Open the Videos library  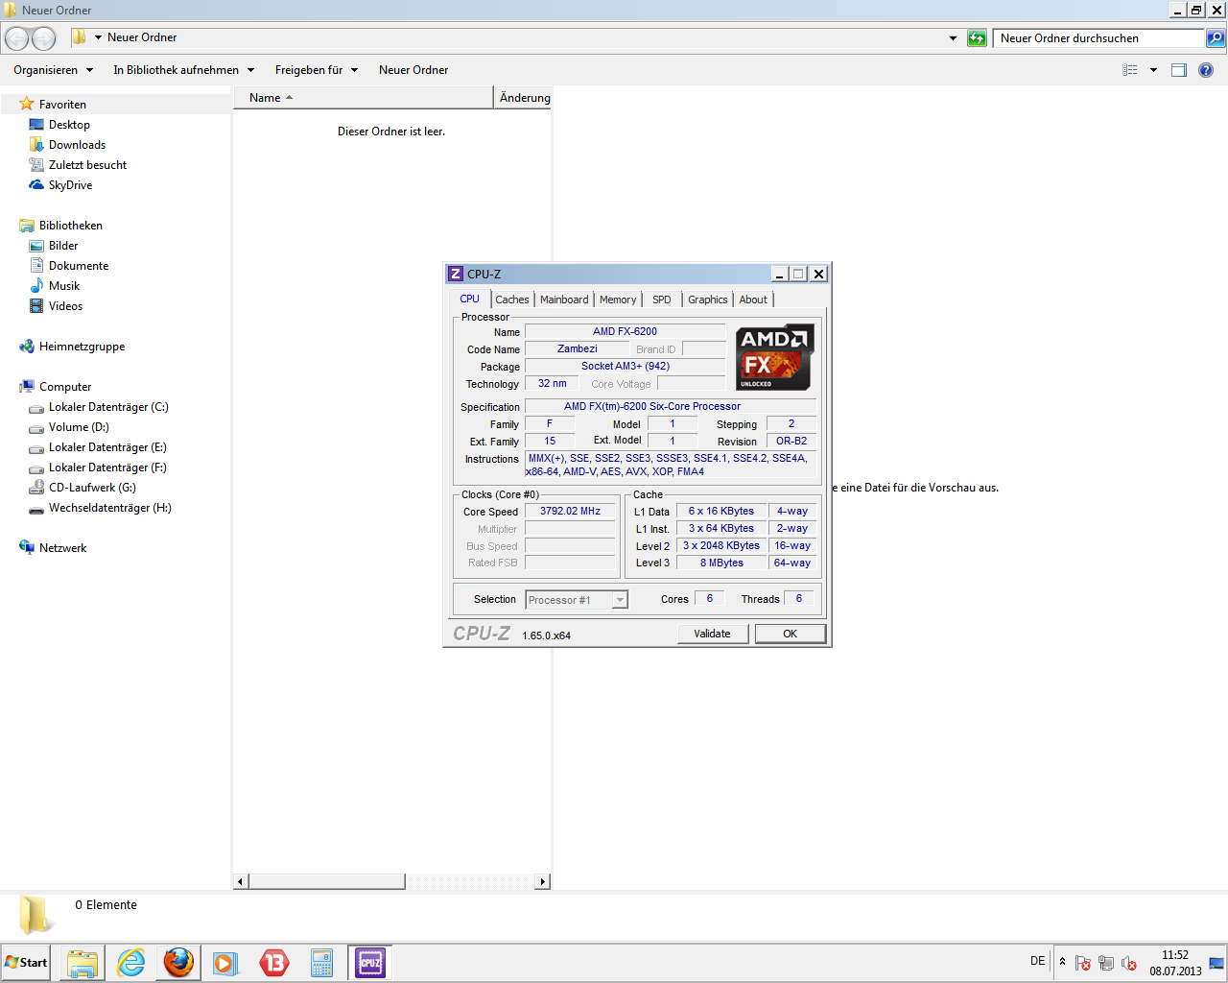[65, 306]
